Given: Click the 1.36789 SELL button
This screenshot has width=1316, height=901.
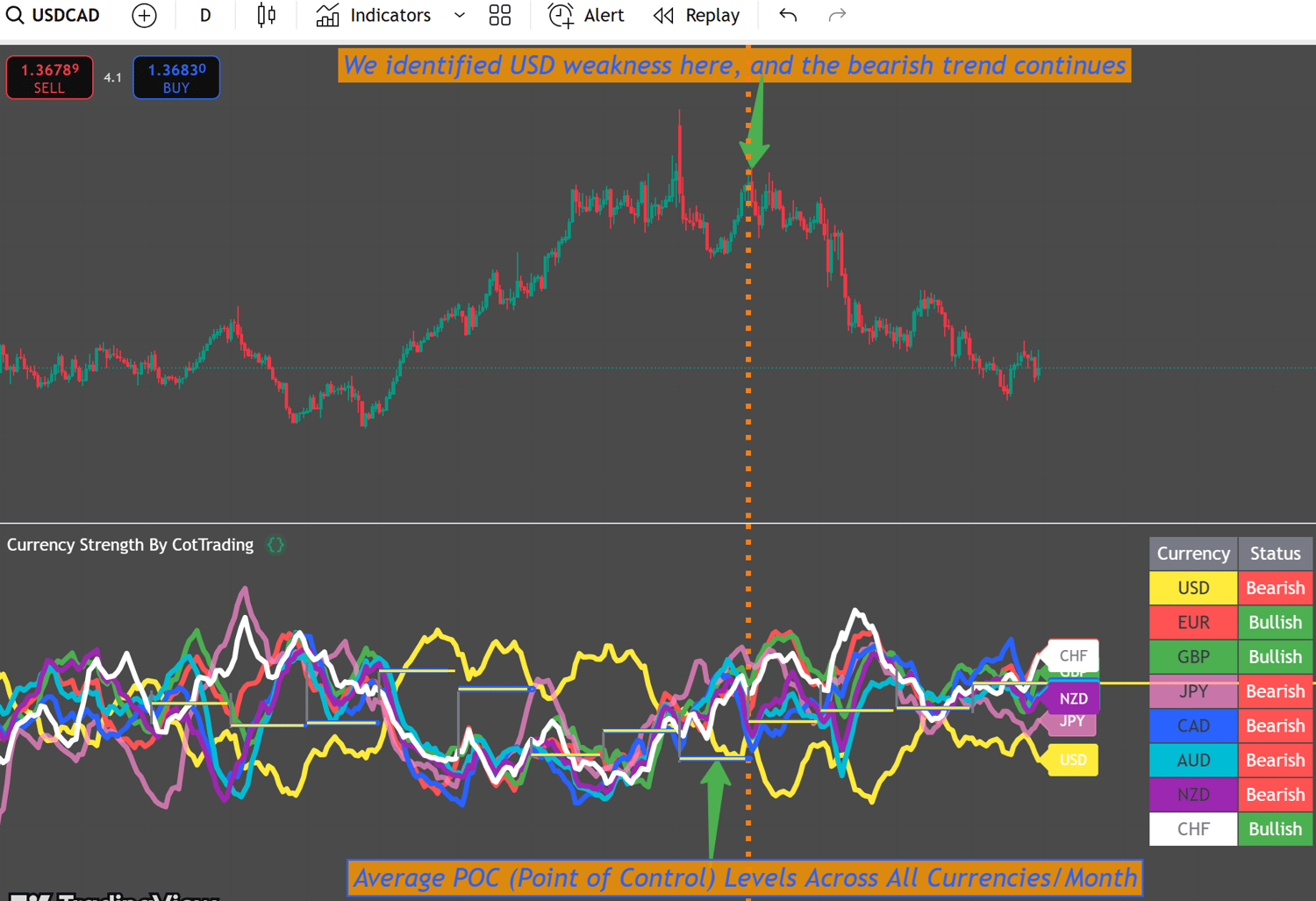Looking at the screenshot, I should point(50,78).
